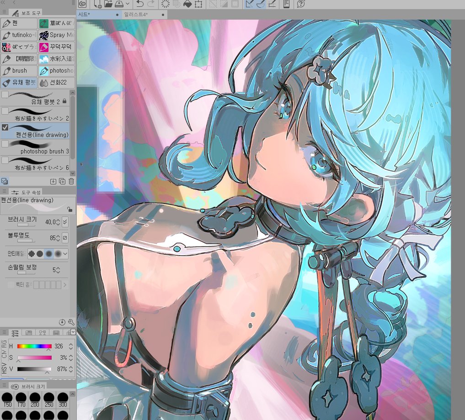Open the dropdown arrow beside save icon

pos(128,4)
